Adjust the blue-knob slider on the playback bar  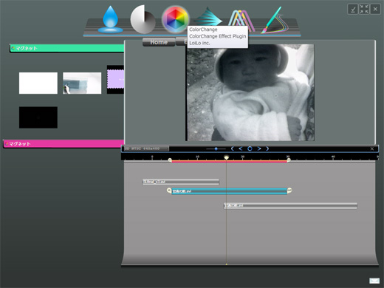(216, 148)
